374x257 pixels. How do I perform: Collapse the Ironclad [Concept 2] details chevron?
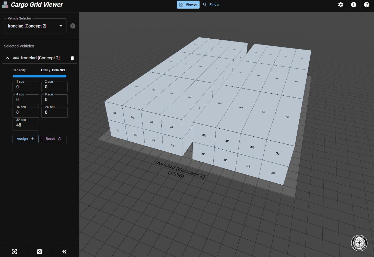(x=7, y=58)
